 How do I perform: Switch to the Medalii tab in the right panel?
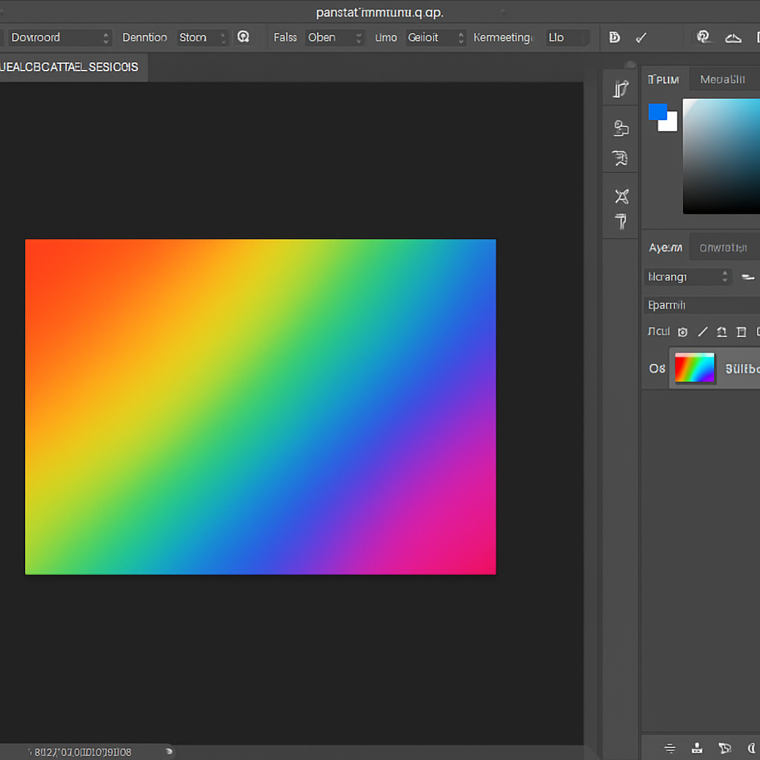723,79
